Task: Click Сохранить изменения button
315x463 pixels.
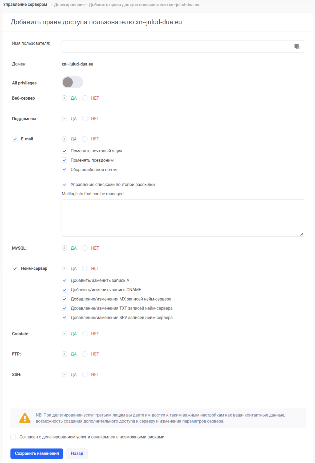Action: pos(37,453)
